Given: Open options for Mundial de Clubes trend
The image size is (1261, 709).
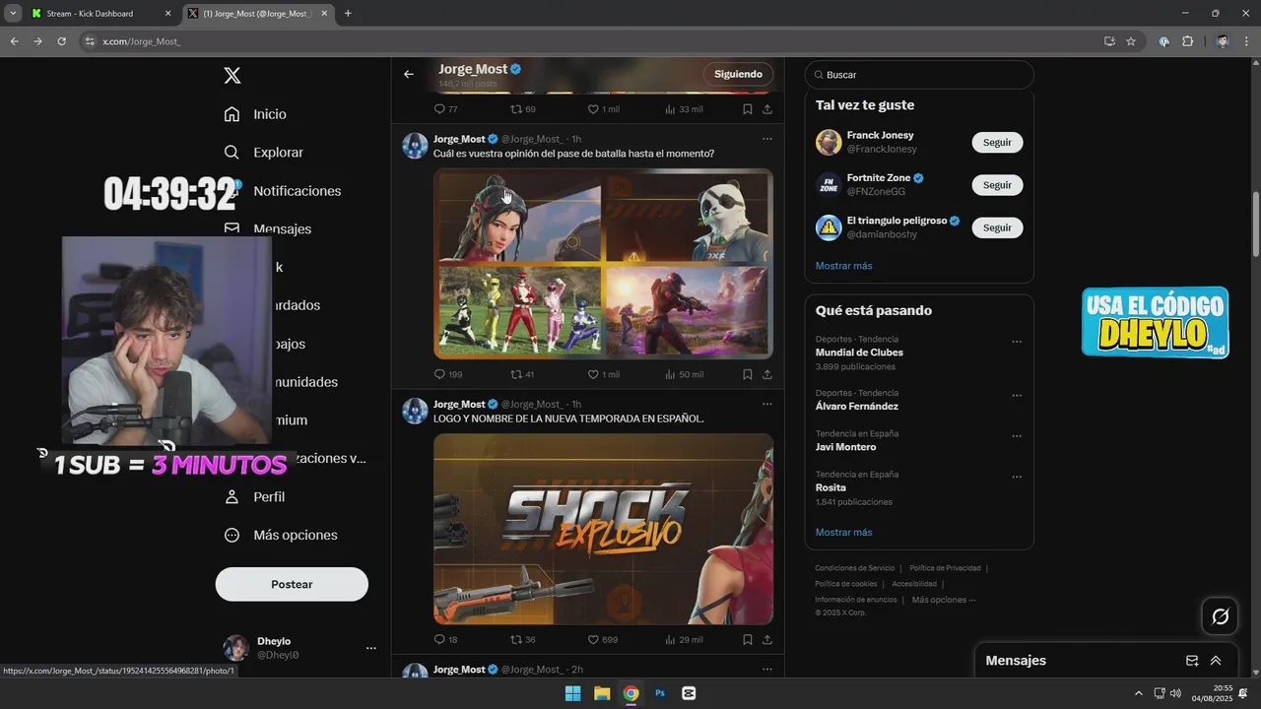Looking at the screenshot, I should tap(1017, 343).
